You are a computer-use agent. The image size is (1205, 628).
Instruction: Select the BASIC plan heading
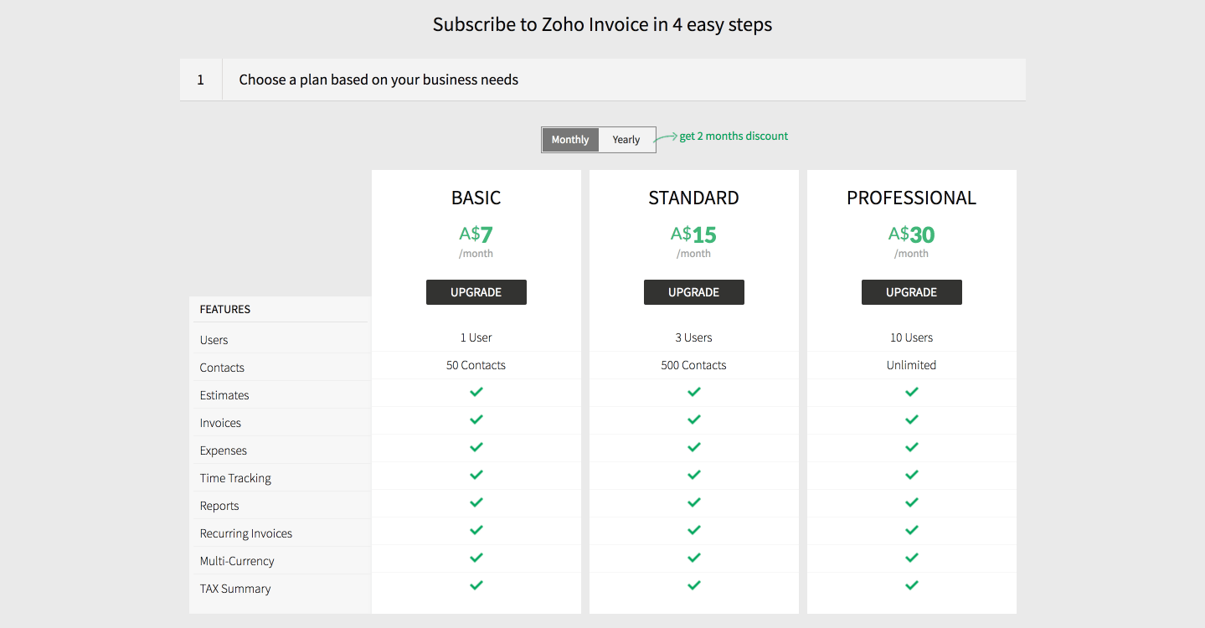(476, 198)
